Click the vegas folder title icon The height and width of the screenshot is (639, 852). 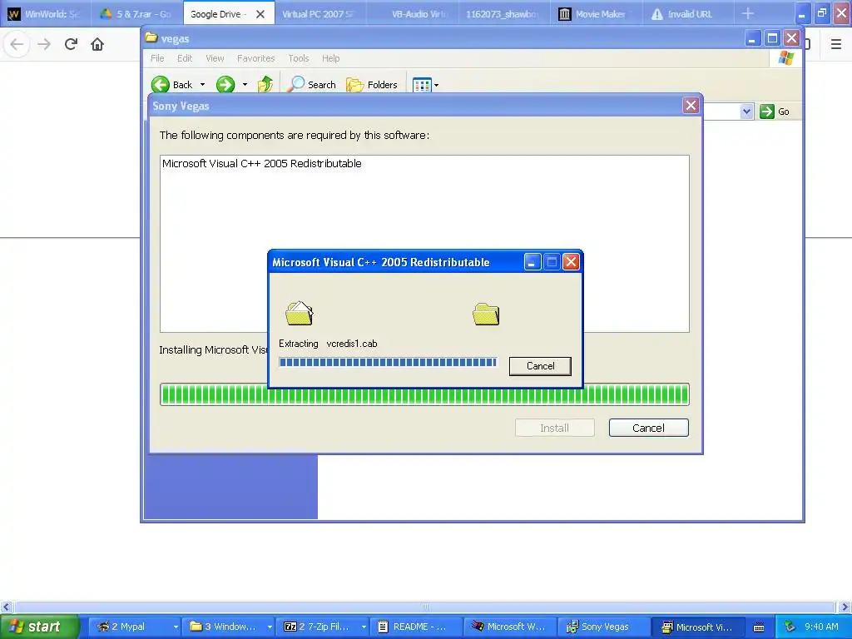[x=151, y=38]
